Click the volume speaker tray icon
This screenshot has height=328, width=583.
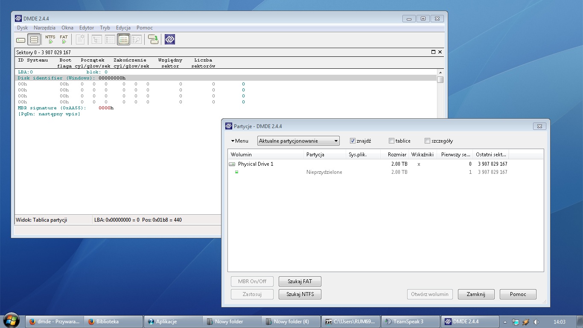[536, 322]
